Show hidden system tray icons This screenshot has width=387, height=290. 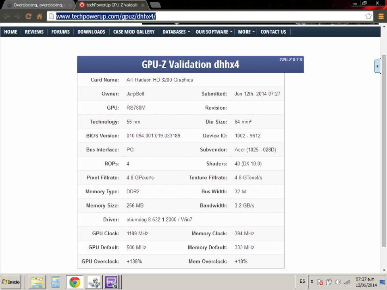[x=312, y=282]
